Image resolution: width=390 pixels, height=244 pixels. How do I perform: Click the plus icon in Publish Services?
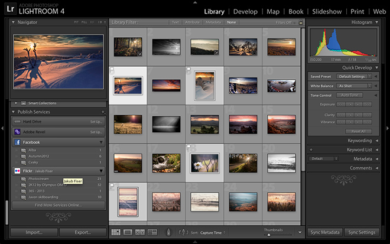pos(103,112)
